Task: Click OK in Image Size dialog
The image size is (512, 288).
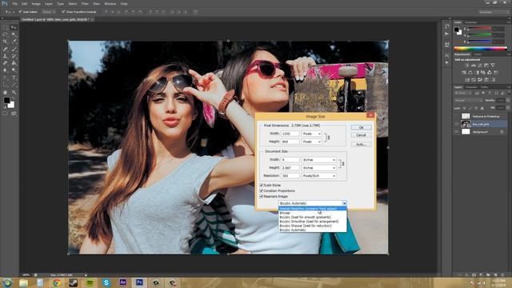Action: click(361, 127)
